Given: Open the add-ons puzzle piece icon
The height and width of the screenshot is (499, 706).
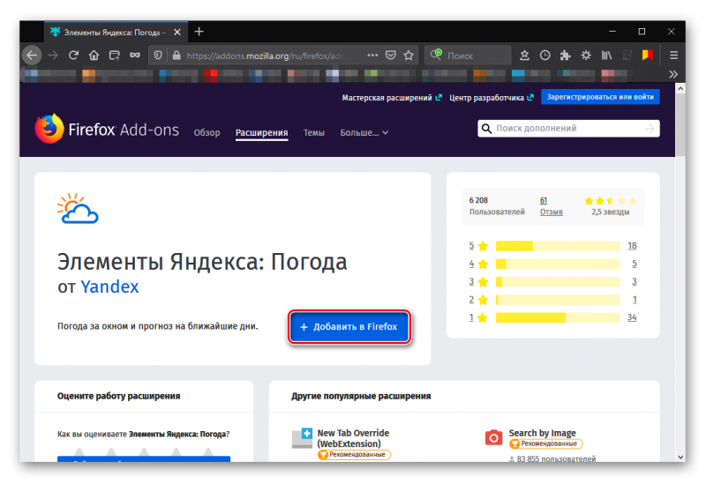Looking at the screenshot, I should coord(565,56).
